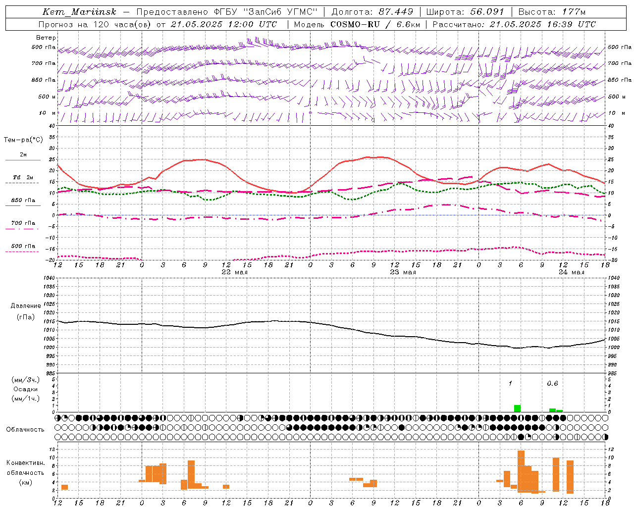Click the 'Тем-ра(°C)' temperature panel label
The width and height of the screenshot is (634, 507).
(x=23, y=140)
